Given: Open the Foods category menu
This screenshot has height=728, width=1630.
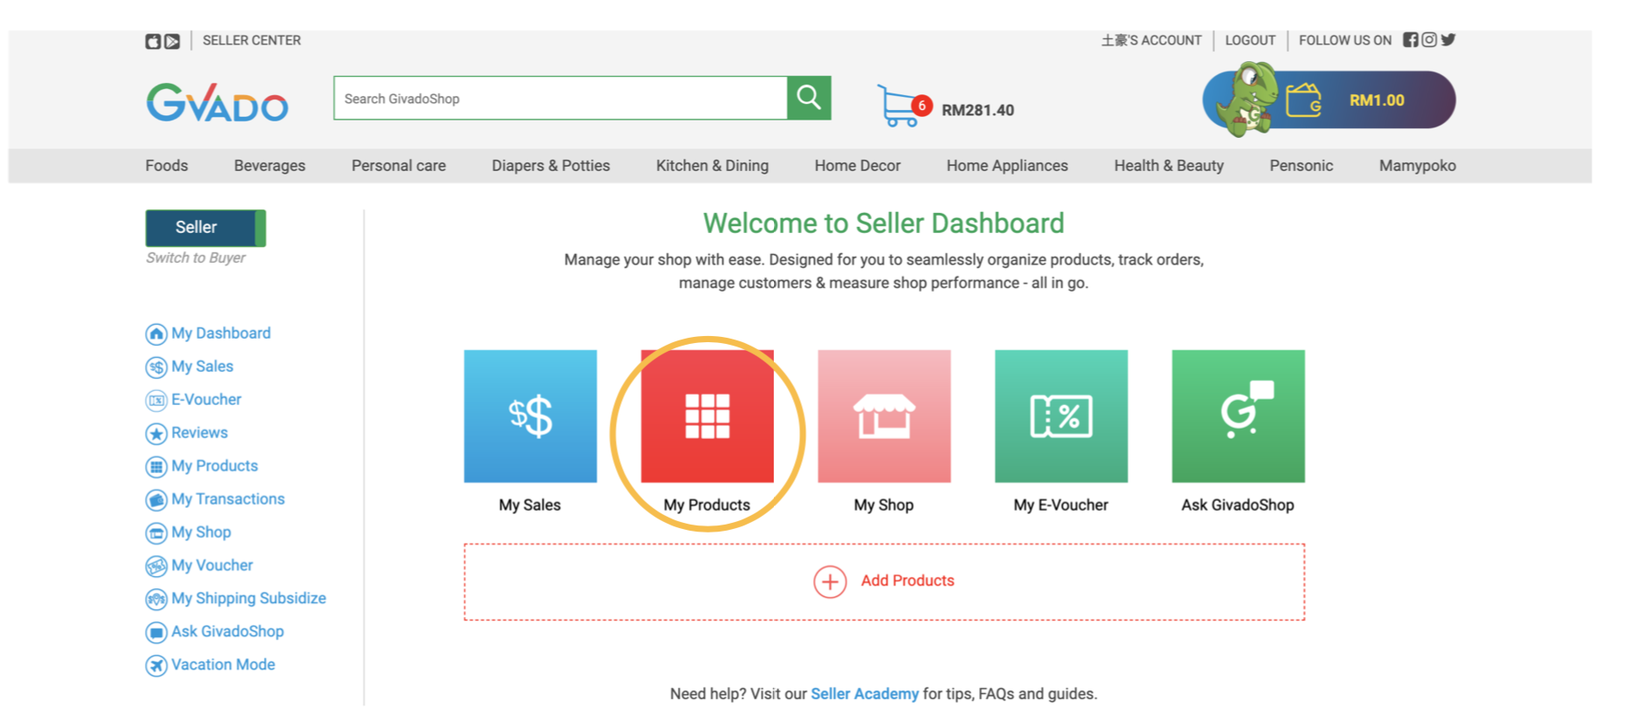Looking at the screenshot, I should pos(167,166).
